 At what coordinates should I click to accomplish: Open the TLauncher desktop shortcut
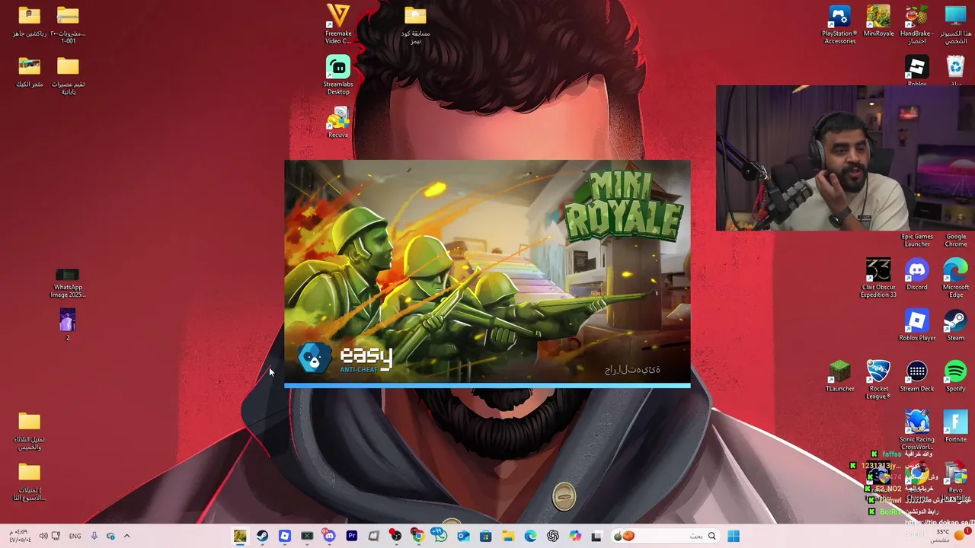pyautogui.click(x=839, y=376)
